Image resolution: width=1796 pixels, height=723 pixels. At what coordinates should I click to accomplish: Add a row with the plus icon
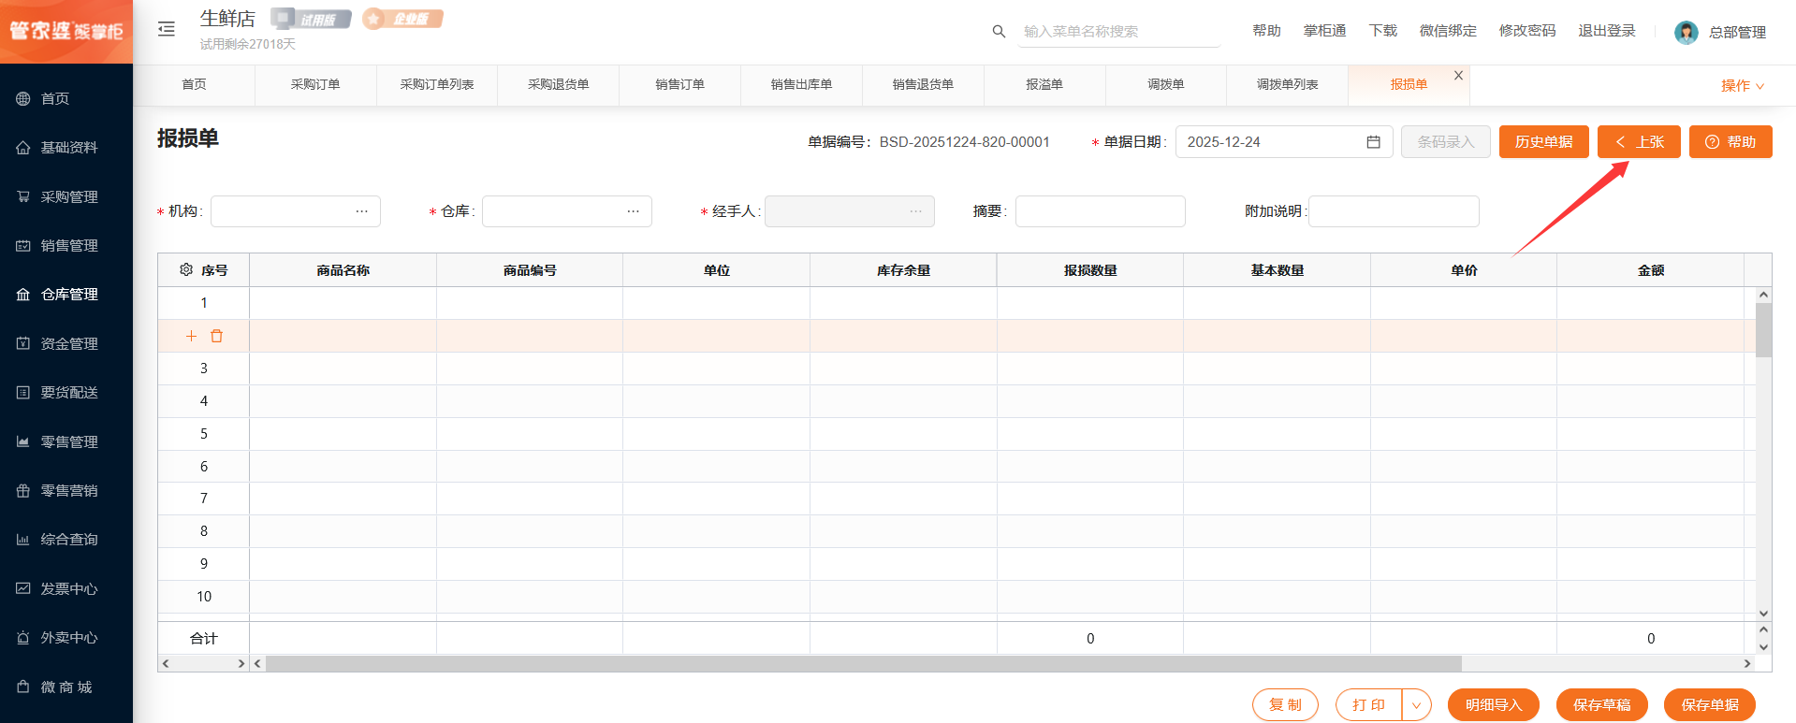(x=191, y=336)
